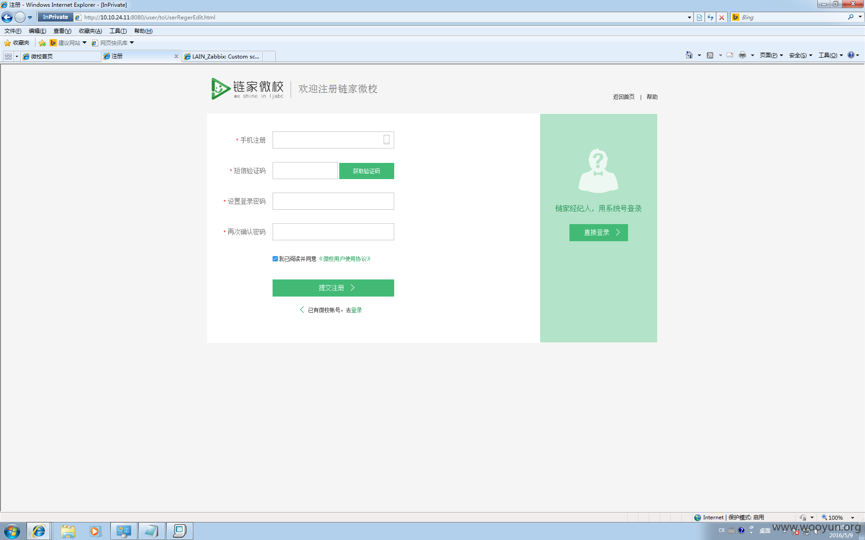
Task: Uncheck the 我已阅读并同意 agreement checkbox
Action: [x=275, y=259]
